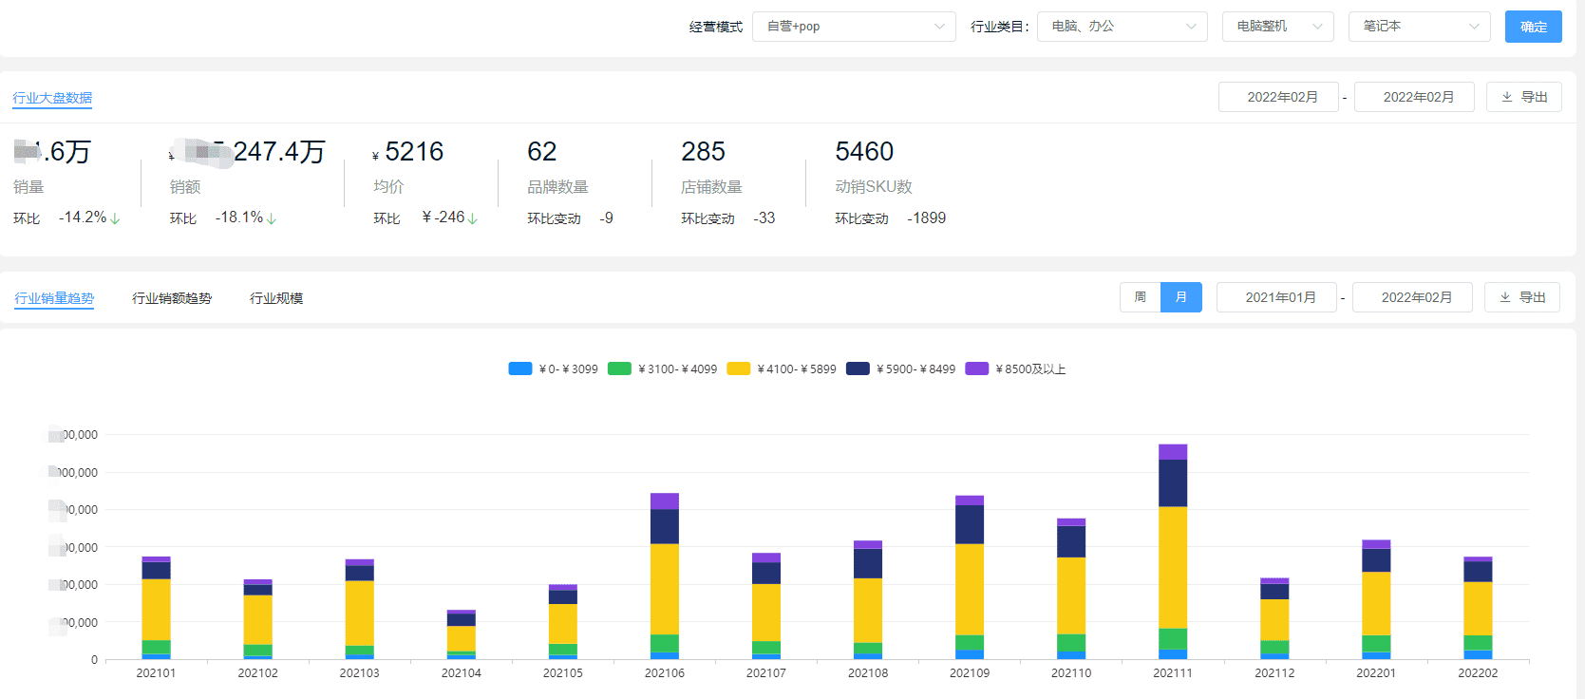Click x-axis label 202112
This screenshot has width=1585, height=699.
coord(1274,672)
